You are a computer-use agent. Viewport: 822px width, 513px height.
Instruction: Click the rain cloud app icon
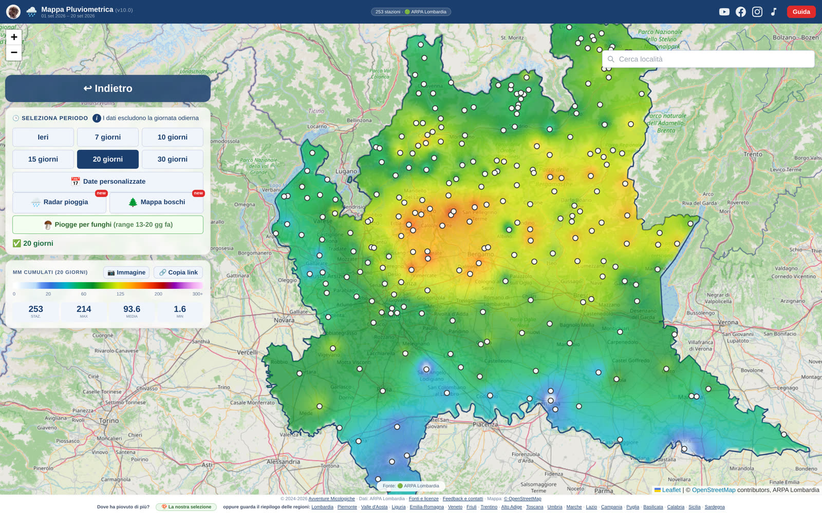pos(31,12)
